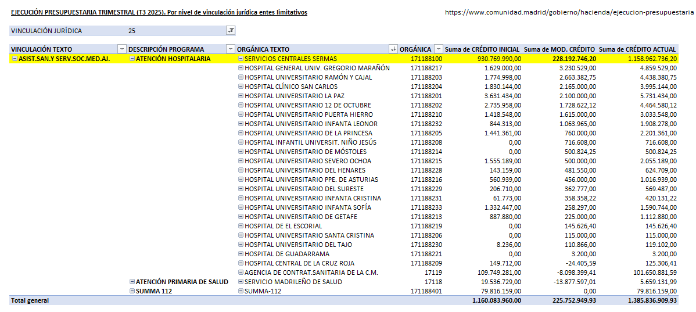This screenshot has width=696, height=312.
Task: Collapse the SUMMA 112 program group
Action: point(132,291)
